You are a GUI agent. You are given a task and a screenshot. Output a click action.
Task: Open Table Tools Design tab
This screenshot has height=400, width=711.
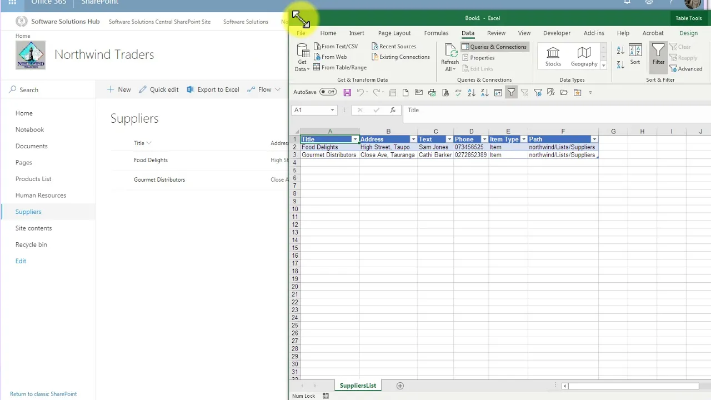click(688, 33)
